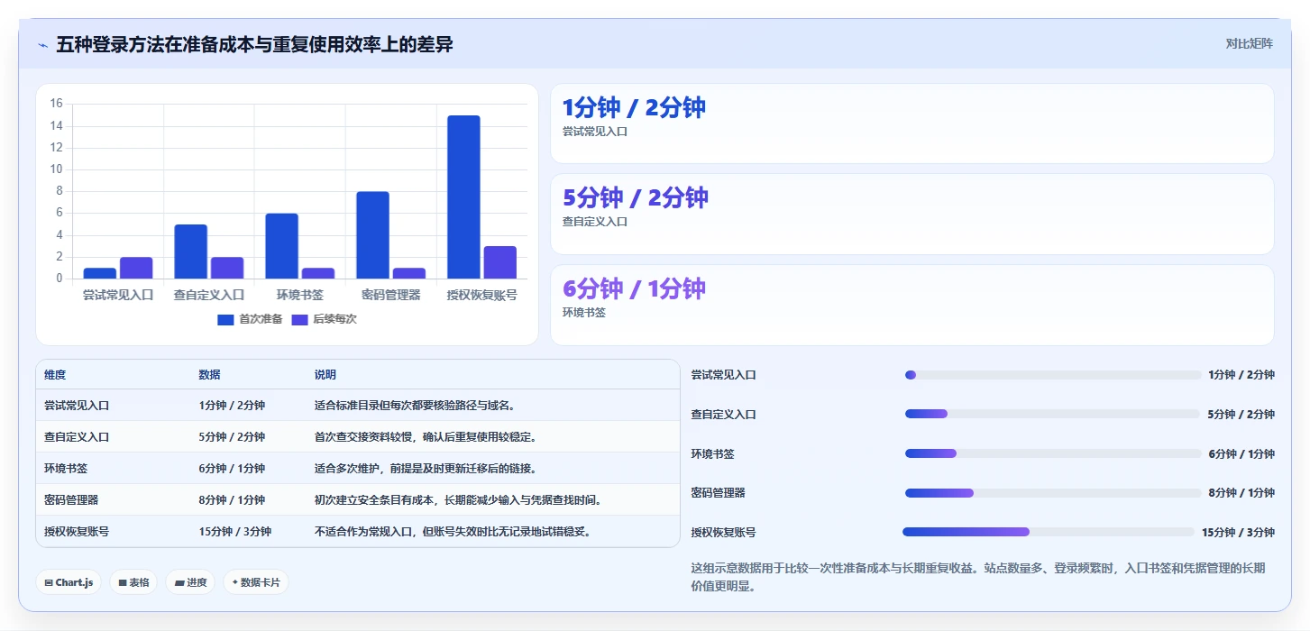Select the 授权恢复账号 table row name
This screenshot has width=1310, height=631.
tap(77, 532)
